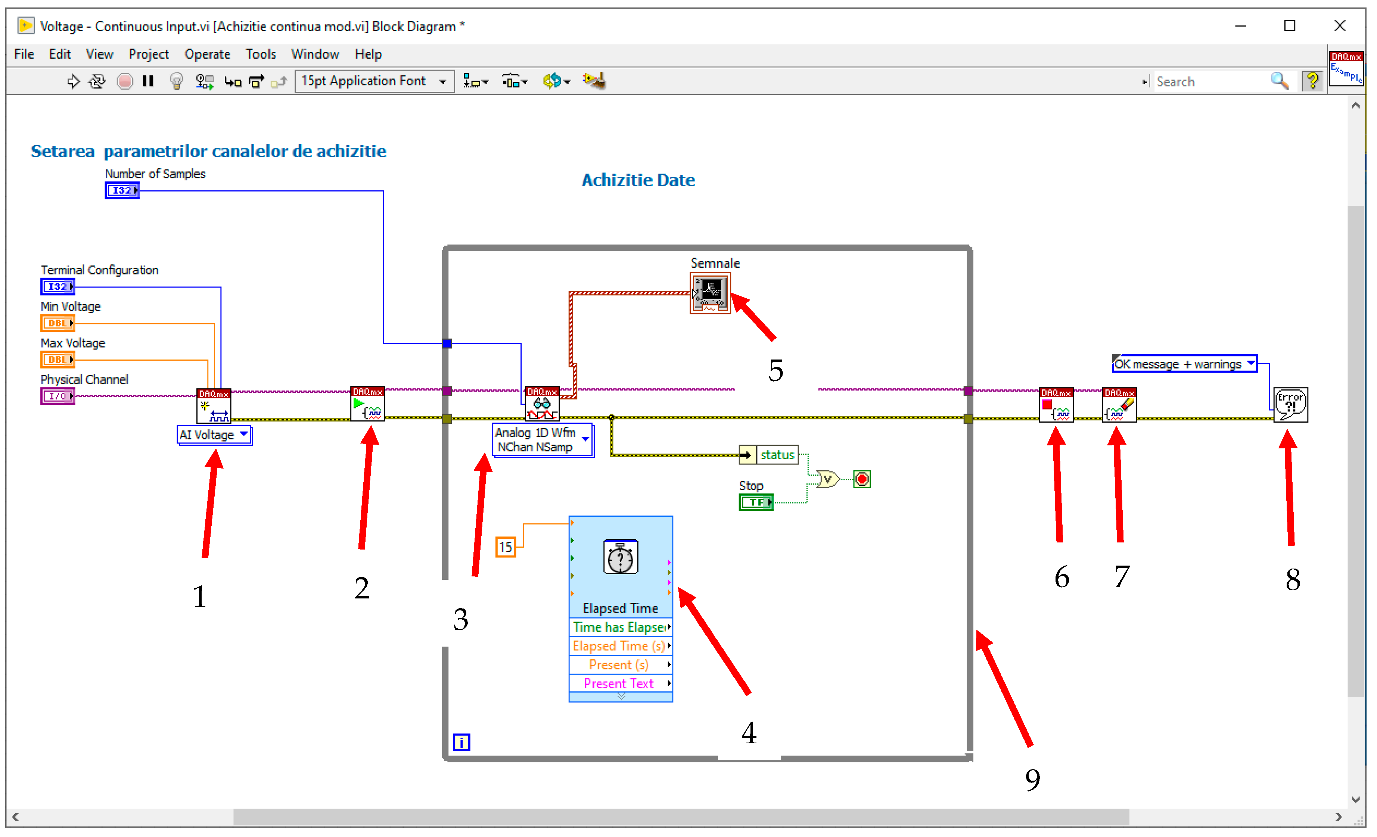This screenshot has height=837, width=1377.
Task: Select the DAQmx Clear Task node
Action: point(1119,406)
